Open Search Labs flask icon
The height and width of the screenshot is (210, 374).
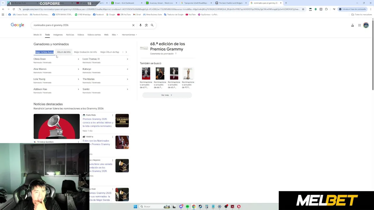352,25
